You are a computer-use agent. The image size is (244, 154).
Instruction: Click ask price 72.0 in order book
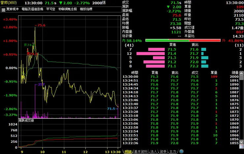click(x=194, y=62)
